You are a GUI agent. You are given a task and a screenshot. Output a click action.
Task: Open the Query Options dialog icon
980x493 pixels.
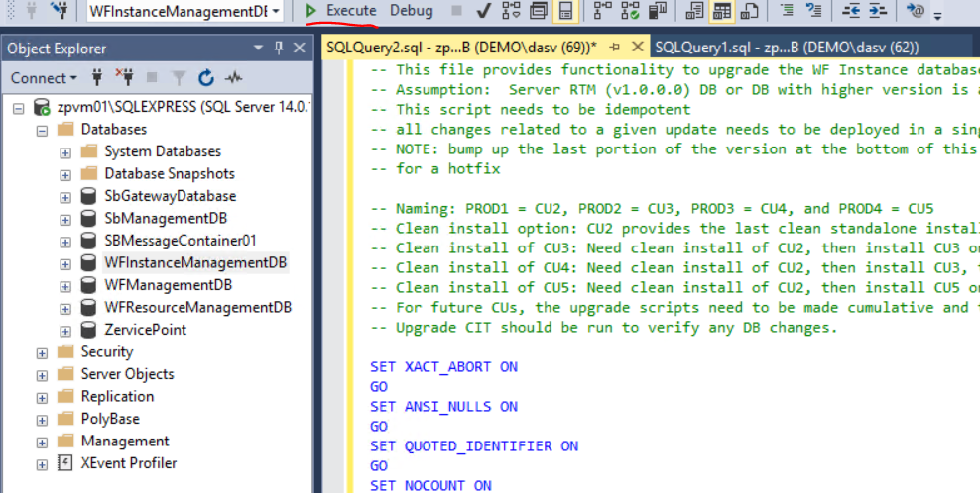[539, 11]
